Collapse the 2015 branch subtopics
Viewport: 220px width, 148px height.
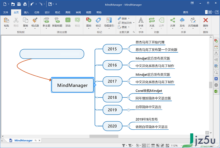129,49
